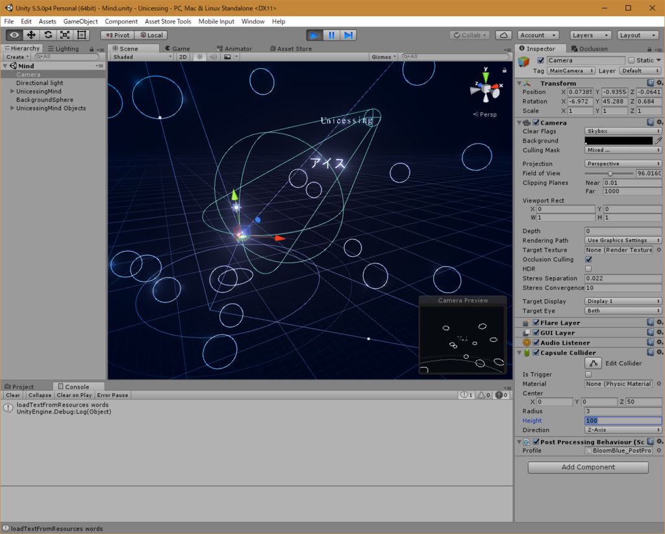
Task: Select the Hand (view) tool
Action: click(14, 35)
